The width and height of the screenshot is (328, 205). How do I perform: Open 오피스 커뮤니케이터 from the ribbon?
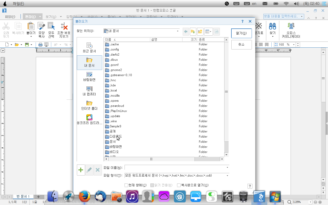click(x=291, y=30)
